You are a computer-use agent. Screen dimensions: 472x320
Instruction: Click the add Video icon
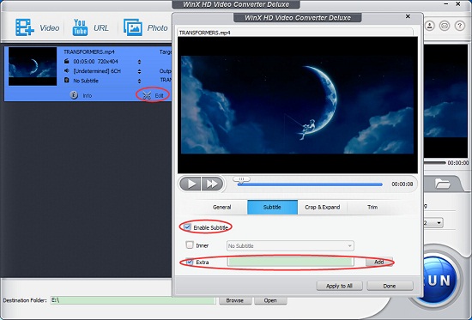(x=24, y=27)
